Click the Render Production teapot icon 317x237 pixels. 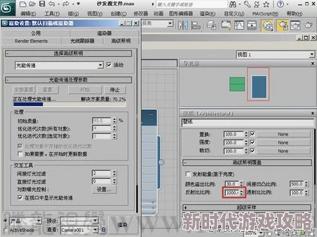pos(308,26)
